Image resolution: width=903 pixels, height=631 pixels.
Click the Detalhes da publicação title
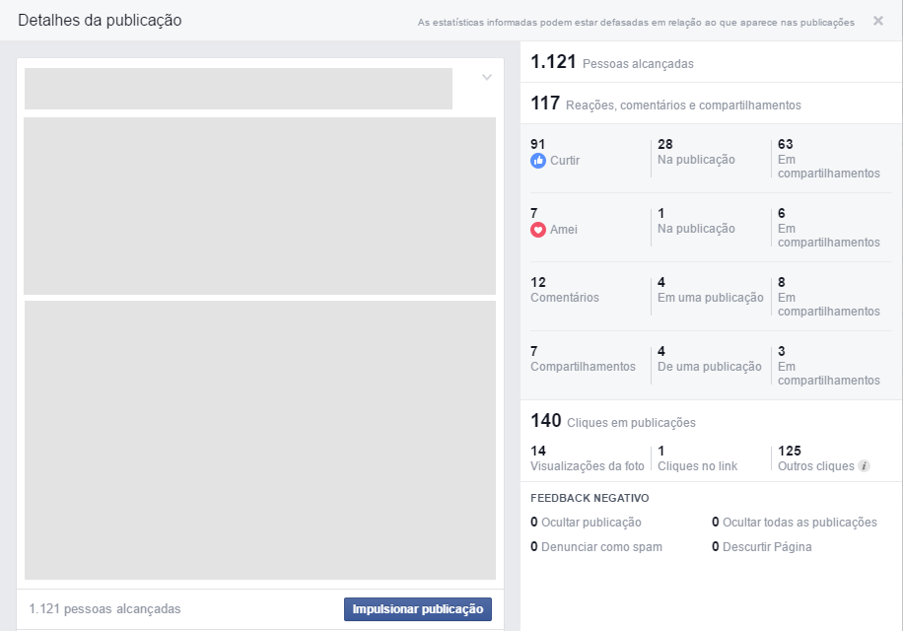pyautogui.click(x=101, y=20)
